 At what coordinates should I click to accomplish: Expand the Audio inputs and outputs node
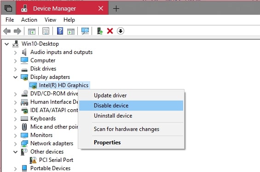[16, 53]
